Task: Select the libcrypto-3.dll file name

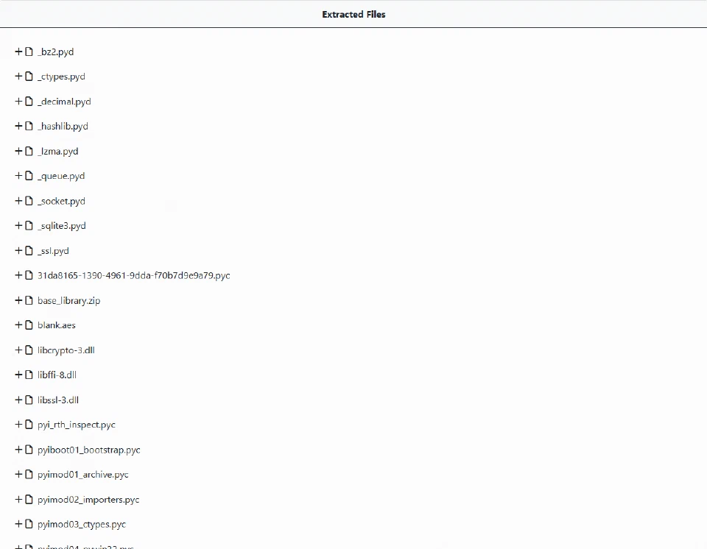Action: tap(66, 351)
